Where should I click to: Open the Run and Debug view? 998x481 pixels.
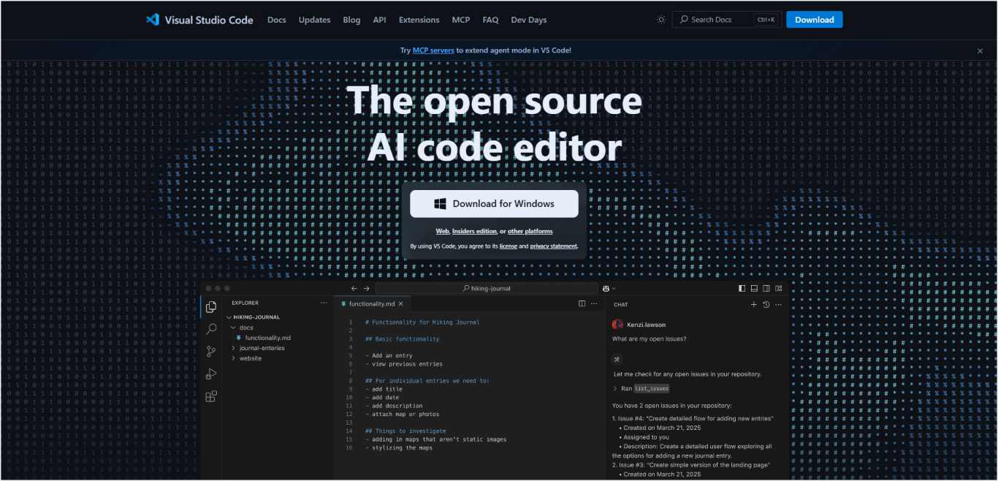[211, 374]
